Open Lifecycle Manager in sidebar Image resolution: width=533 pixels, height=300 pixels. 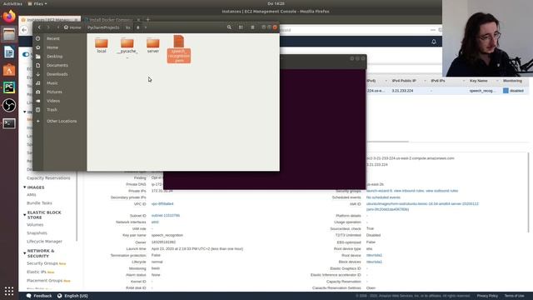click(44, 241)
